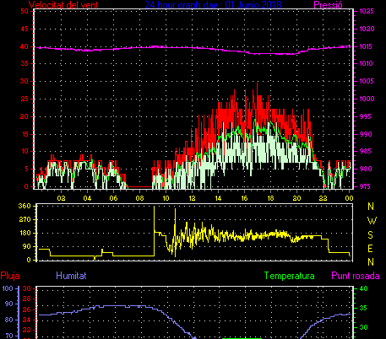Screen dimensions: 386x339
Task: Select the 1010 value on pressure axis
Action: click(x=366, y=63)
